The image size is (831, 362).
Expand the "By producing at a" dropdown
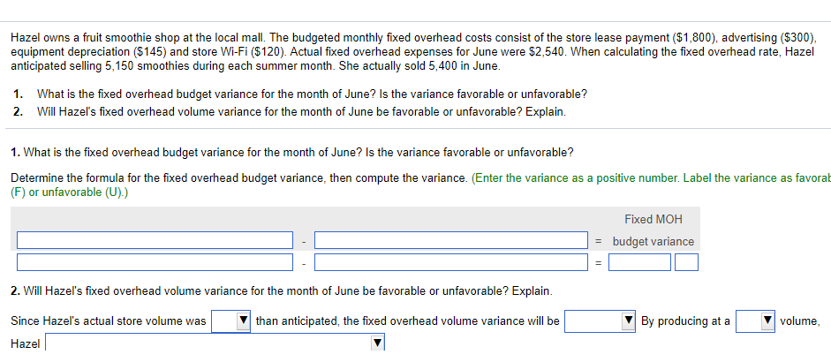pyautogui.click(x=755, y=321)
